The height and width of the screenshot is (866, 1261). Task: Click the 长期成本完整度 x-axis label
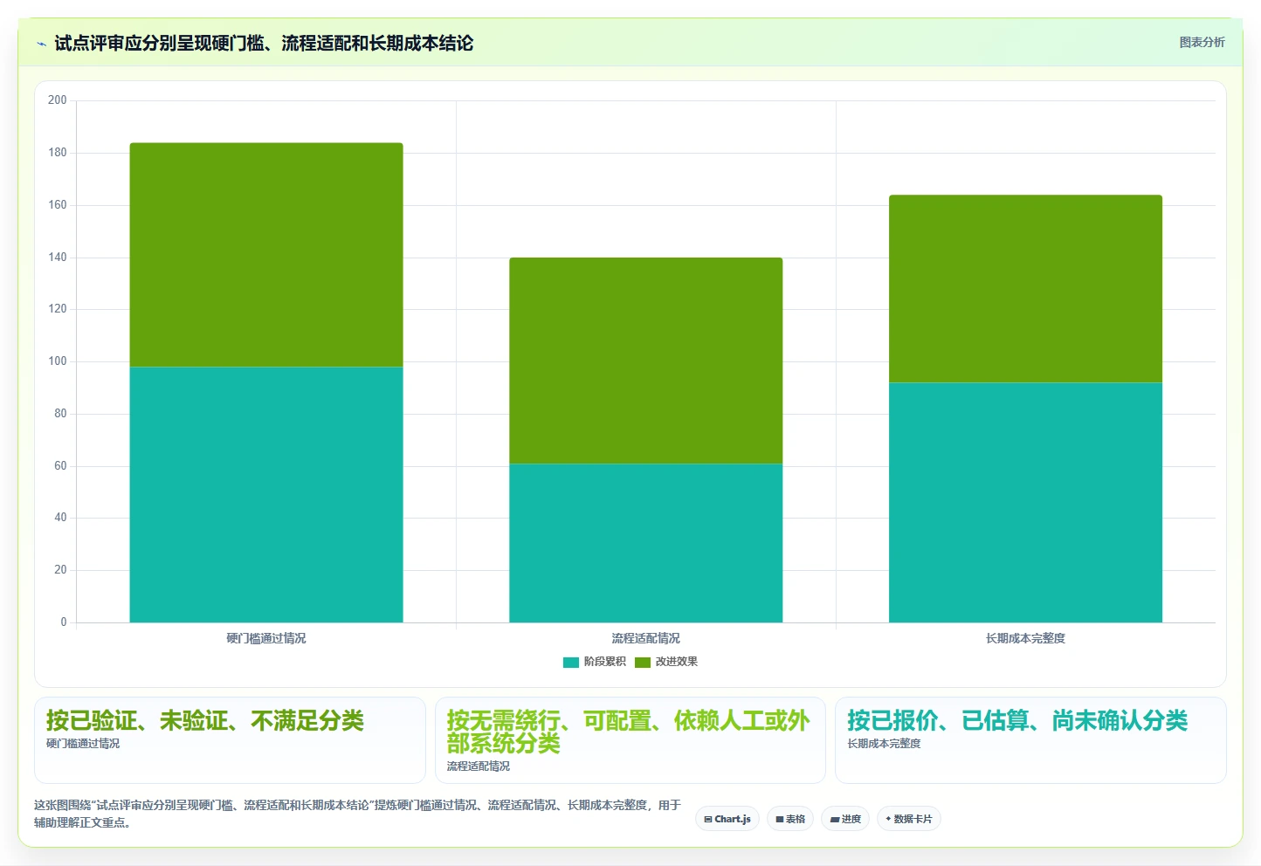coord(1025,638)
